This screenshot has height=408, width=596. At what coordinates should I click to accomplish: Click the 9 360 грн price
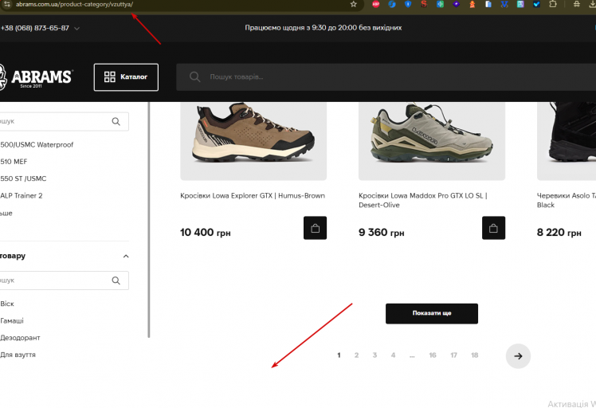tap(381, 233)
